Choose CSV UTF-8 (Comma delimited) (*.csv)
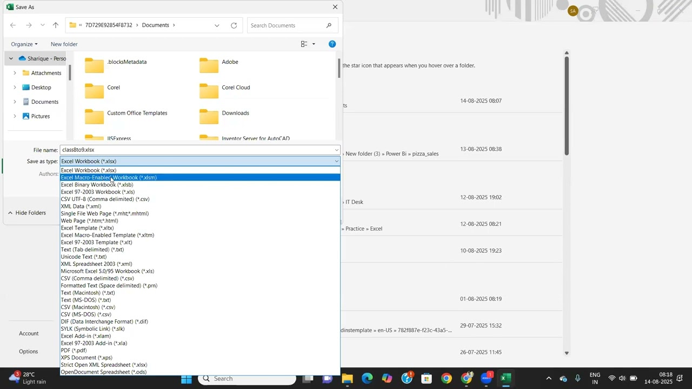Screen dimensions: 692x389 pos(200,199)
